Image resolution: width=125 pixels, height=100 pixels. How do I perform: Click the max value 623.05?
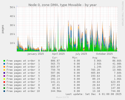coord(115,82)
